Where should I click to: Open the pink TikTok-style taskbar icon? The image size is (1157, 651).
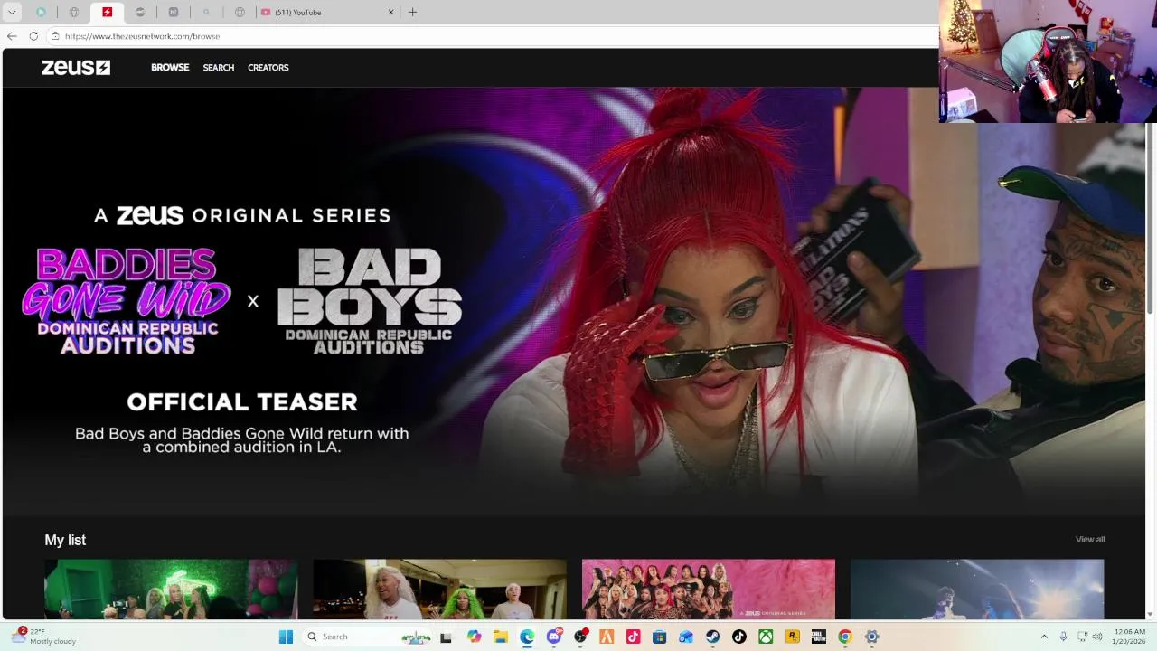[x=633, y=637]
